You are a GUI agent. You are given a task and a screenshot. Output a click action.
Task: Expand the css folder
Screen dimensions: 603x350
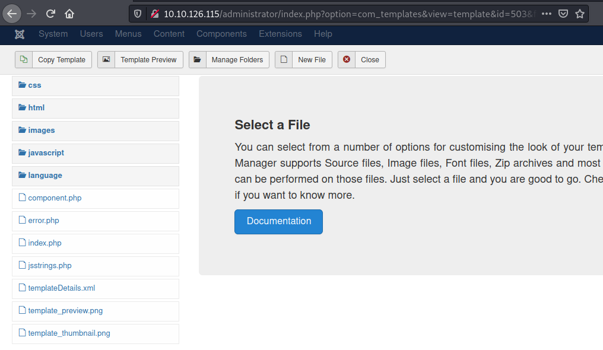click(x=34, y=85)
